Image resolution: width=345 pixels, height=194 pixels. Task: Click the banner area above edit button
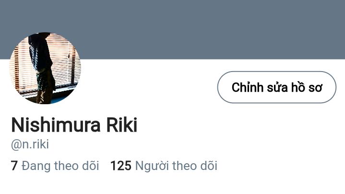tap(276, 33)
